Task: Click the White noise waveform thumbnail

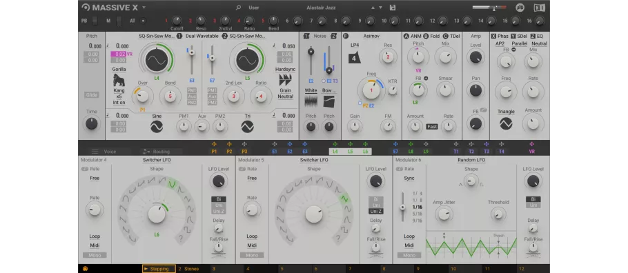Action: [x=311, y=101]
